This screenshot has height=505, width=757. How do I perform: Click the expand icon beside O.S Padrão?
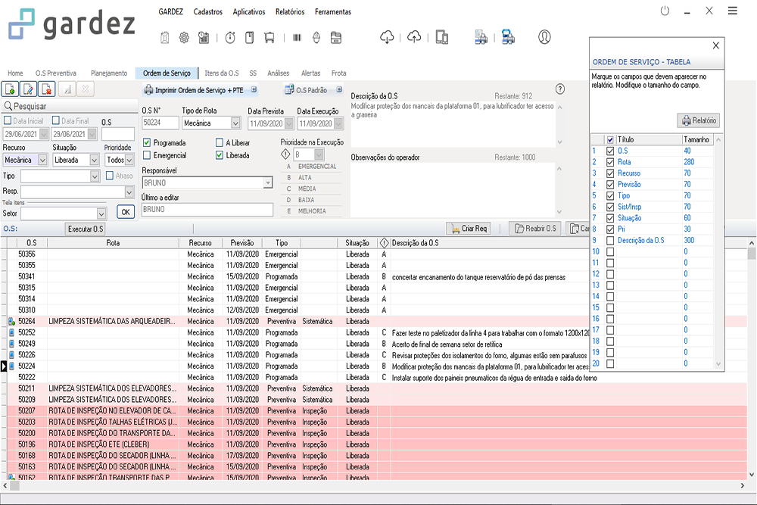pos(339,90)
